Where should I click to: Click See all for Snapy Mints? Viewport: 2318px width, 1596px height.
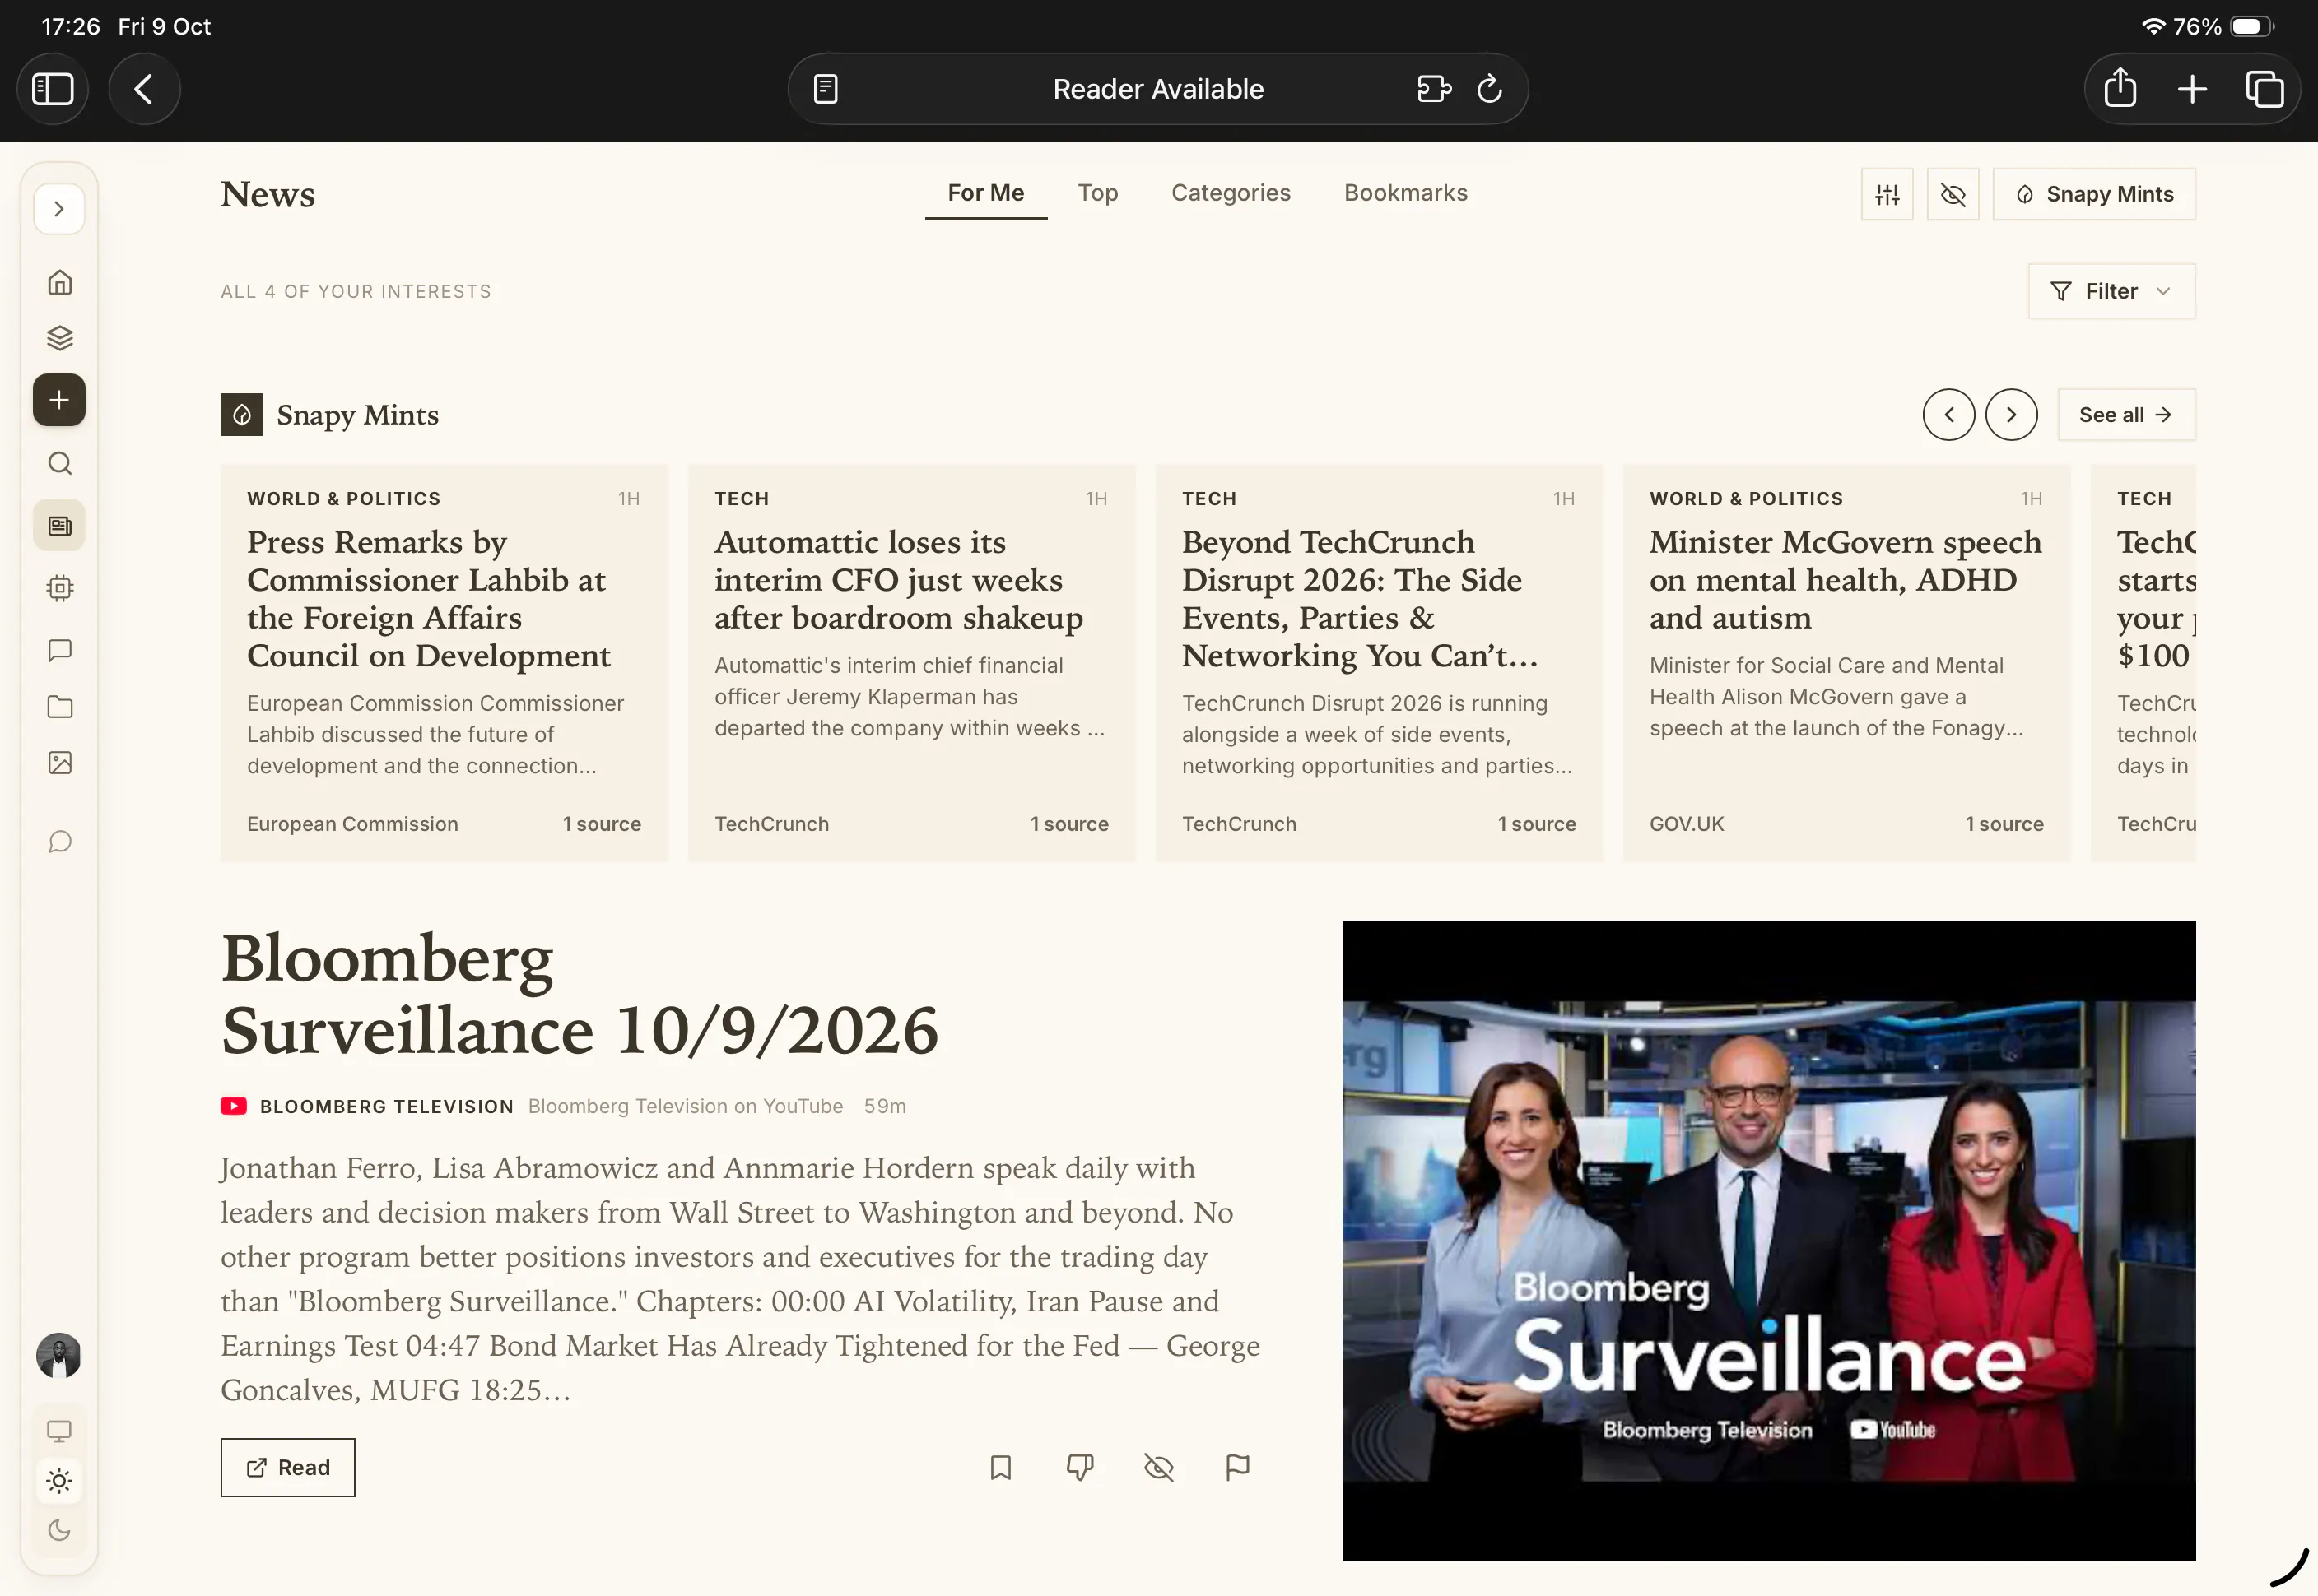click(2126, 415)
